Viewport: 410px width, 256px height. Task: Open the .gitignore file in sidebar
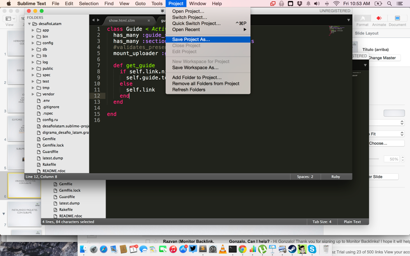point(51,107)
